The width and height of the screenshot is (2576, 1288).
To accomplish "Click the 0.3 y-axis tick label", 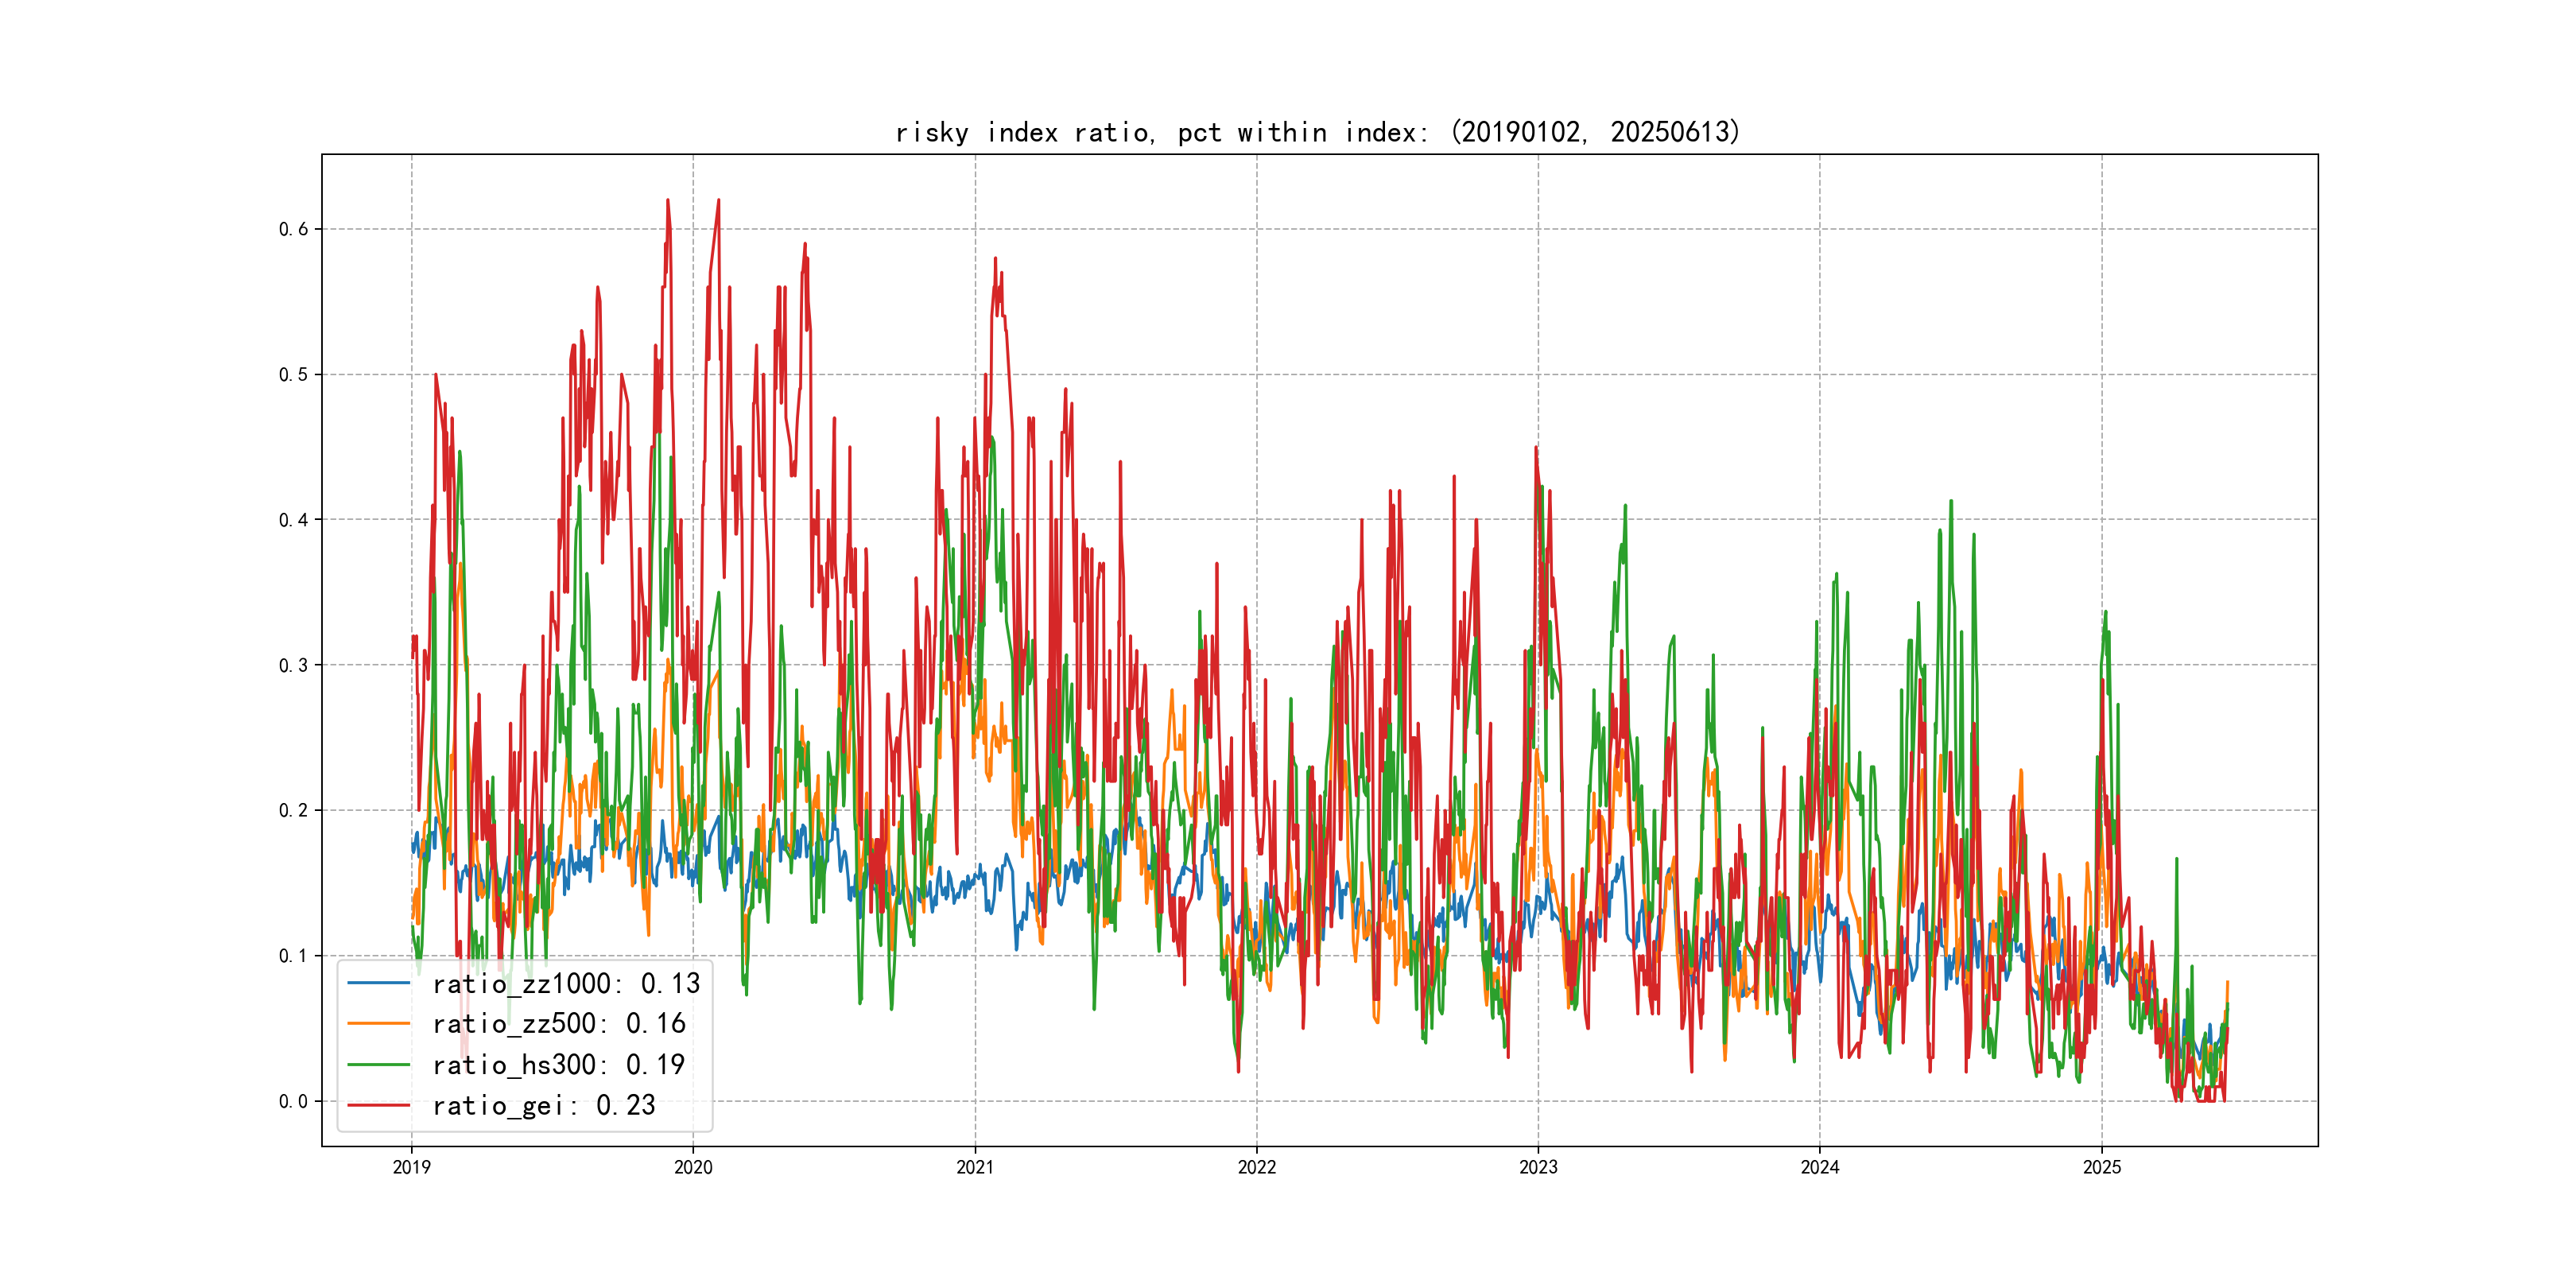I will 293,665.
